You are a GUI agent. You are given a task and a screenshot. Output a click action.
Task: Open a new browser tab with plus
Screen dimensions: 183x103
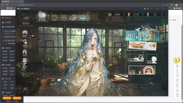[x=25, y=2]
